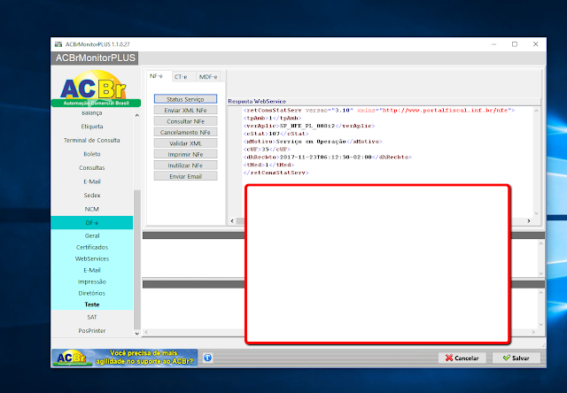The width and height of the screenshot is (567, 393).
Task: Click sidebar scrollbar down arrow
Action: (x=137, y=334)
